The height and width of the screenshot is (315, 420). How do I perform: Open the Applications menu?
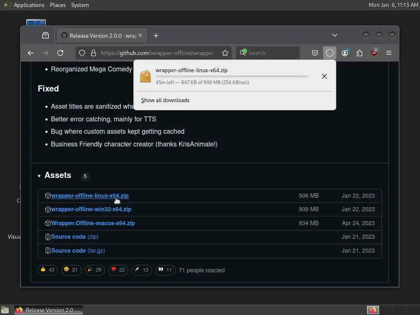coord(29,5)
